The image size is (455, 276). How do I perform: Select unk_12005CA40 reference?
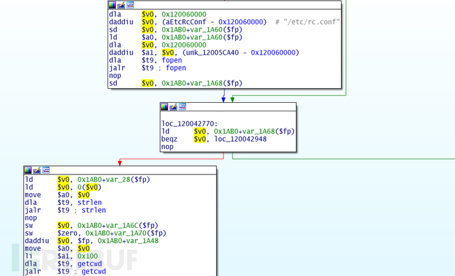(x=212, y=53)
